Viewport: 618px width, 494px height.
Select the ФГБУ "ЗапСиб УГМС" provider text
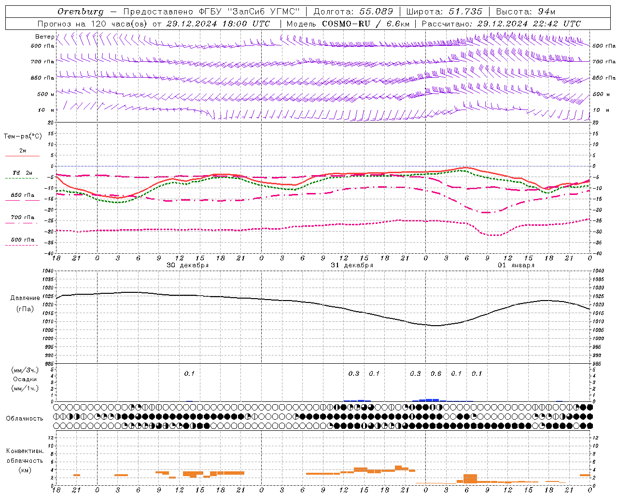(249, 11)
